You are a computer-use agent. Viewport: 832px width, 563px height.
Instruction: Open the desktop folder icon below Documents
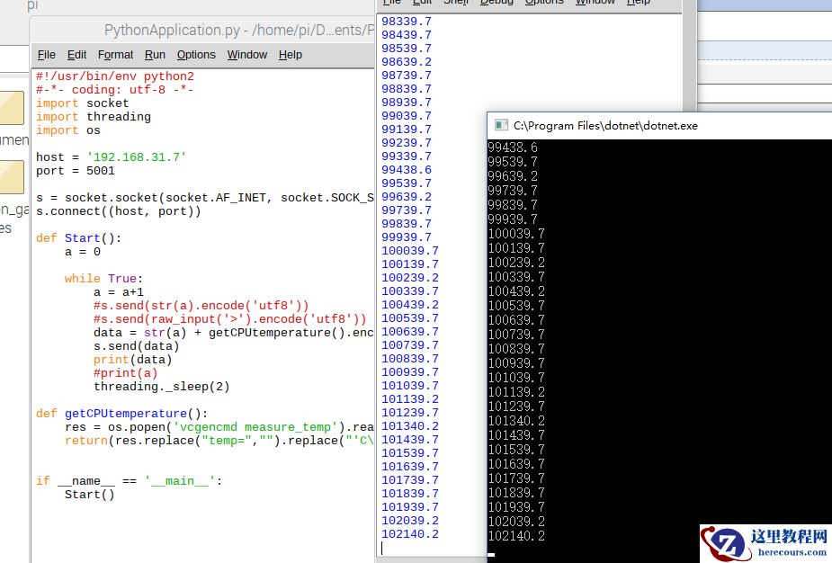pyautogui.click(x=11, y=177)
